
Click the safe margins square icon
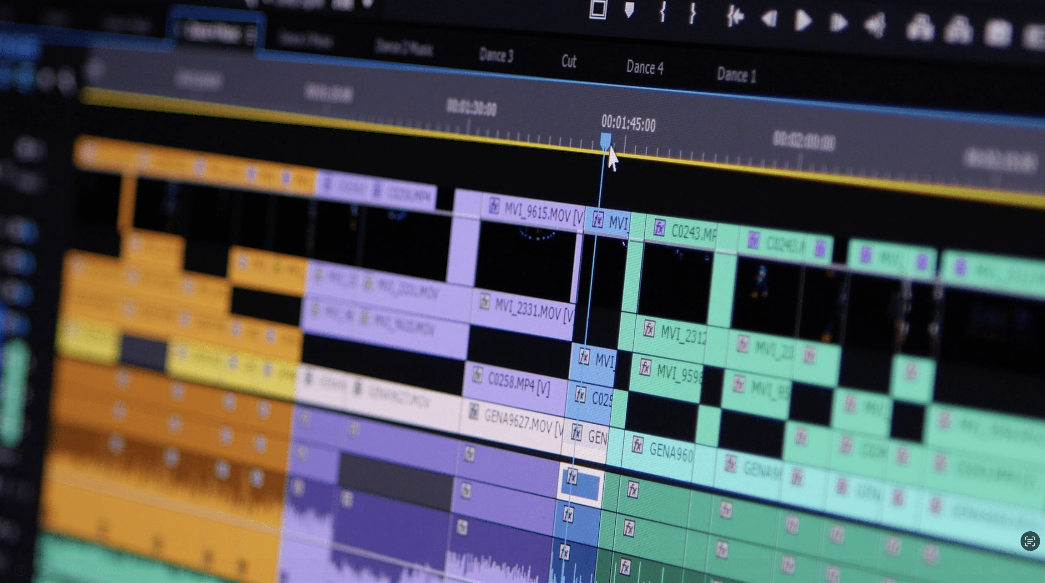(598, 9)
